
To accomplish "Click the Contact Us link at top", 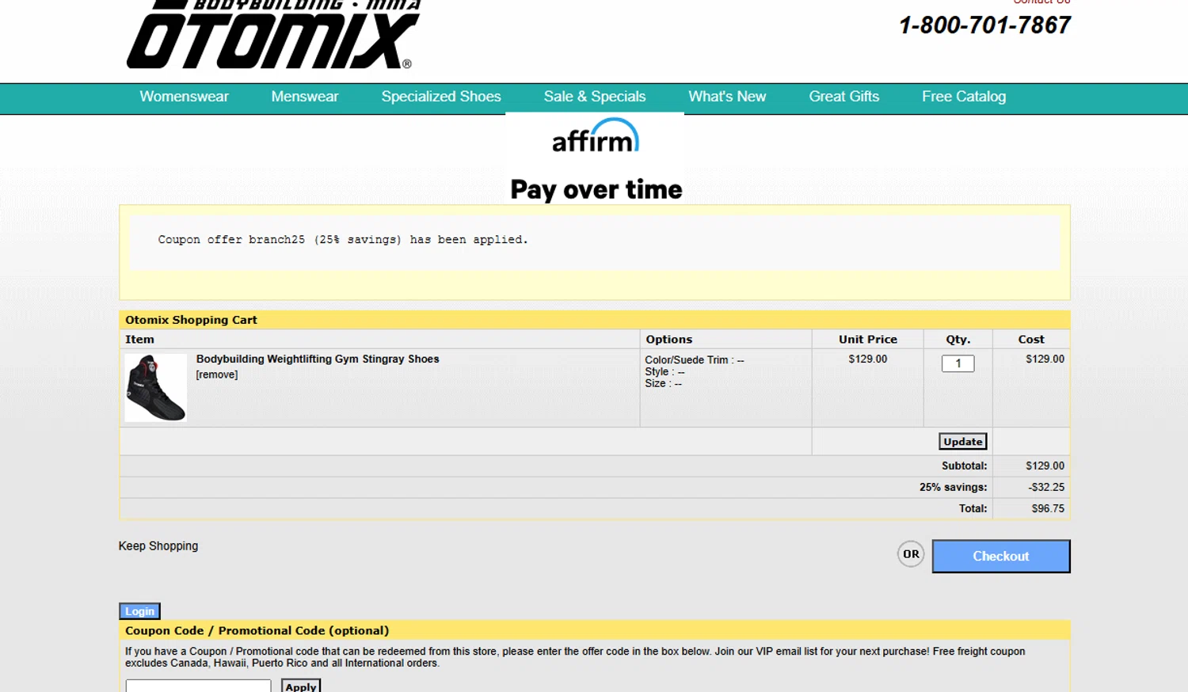I will 1041,2.
